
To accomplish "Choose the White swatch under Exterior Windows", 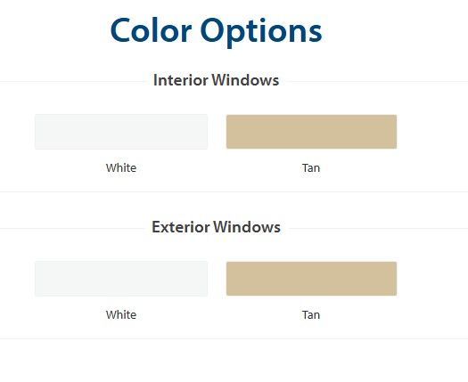I will point(121,279).
